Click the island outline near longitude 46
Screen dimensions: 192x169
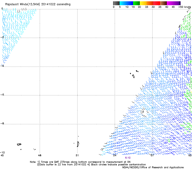click(19, 145)
